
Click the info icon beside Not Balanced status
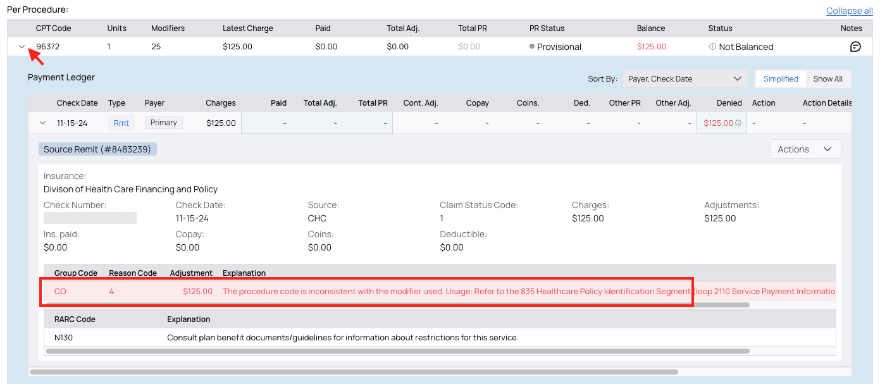(x=712, y=47)
